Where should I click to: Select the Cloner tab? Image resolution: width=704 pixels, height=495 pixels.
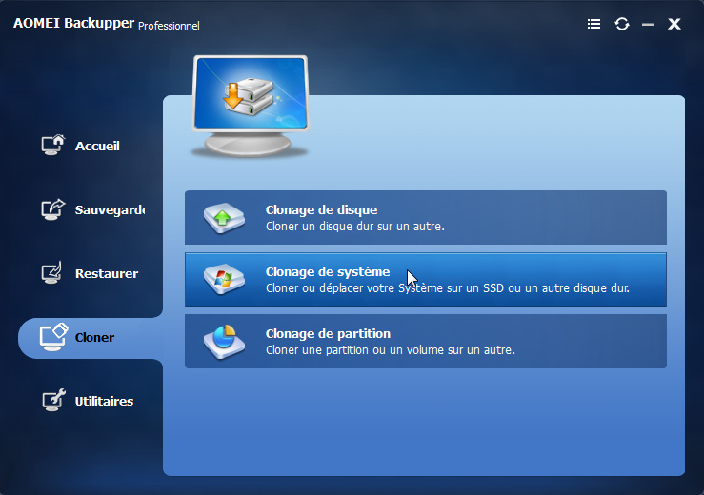pyautogui.click(x=91, y=338)
